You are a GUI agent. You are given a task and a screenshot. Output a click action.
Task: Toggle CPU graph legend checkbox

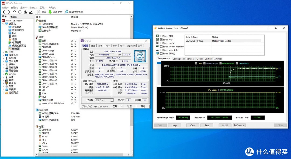tap(196, 63)
